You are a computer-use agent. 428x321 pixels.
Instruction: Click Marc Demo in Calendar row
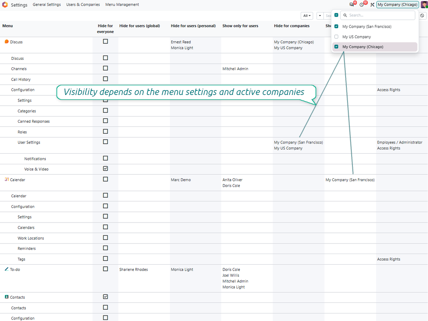(181, 180)
